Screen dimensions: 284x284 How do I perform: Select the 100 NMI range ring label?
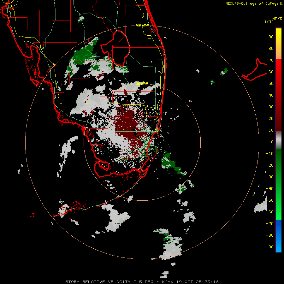[142, 25]
